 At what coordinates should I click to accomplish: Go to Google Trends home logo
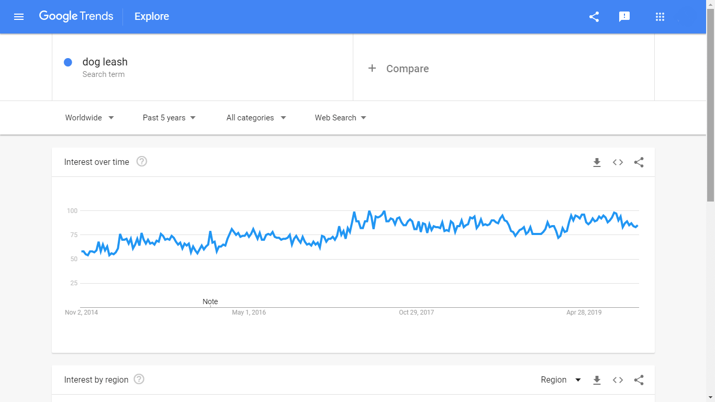pyautogui.click(x=76, y=16)
